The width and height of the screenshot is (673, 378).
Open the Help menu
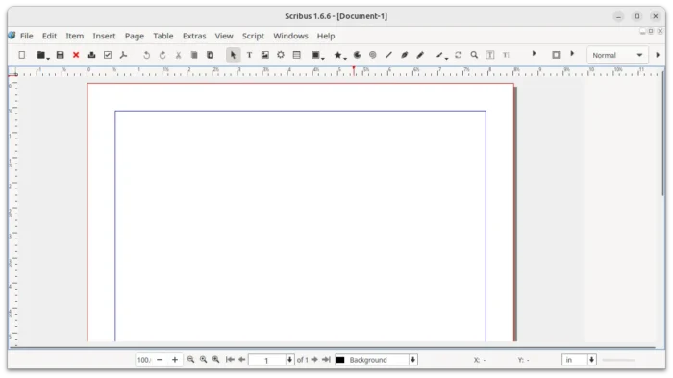click(x=326, y=36)
